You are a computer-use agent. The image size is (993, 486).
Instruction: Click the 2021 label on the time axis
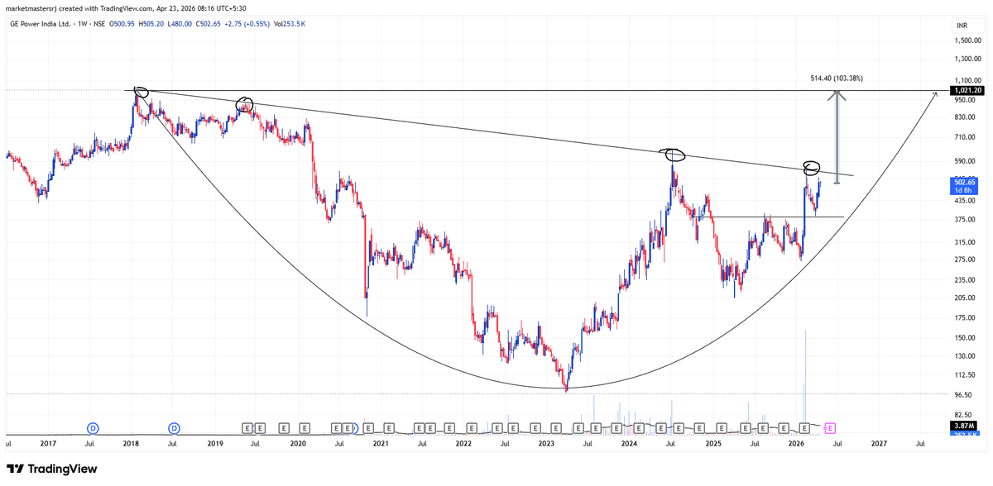[x=381, y=444]
